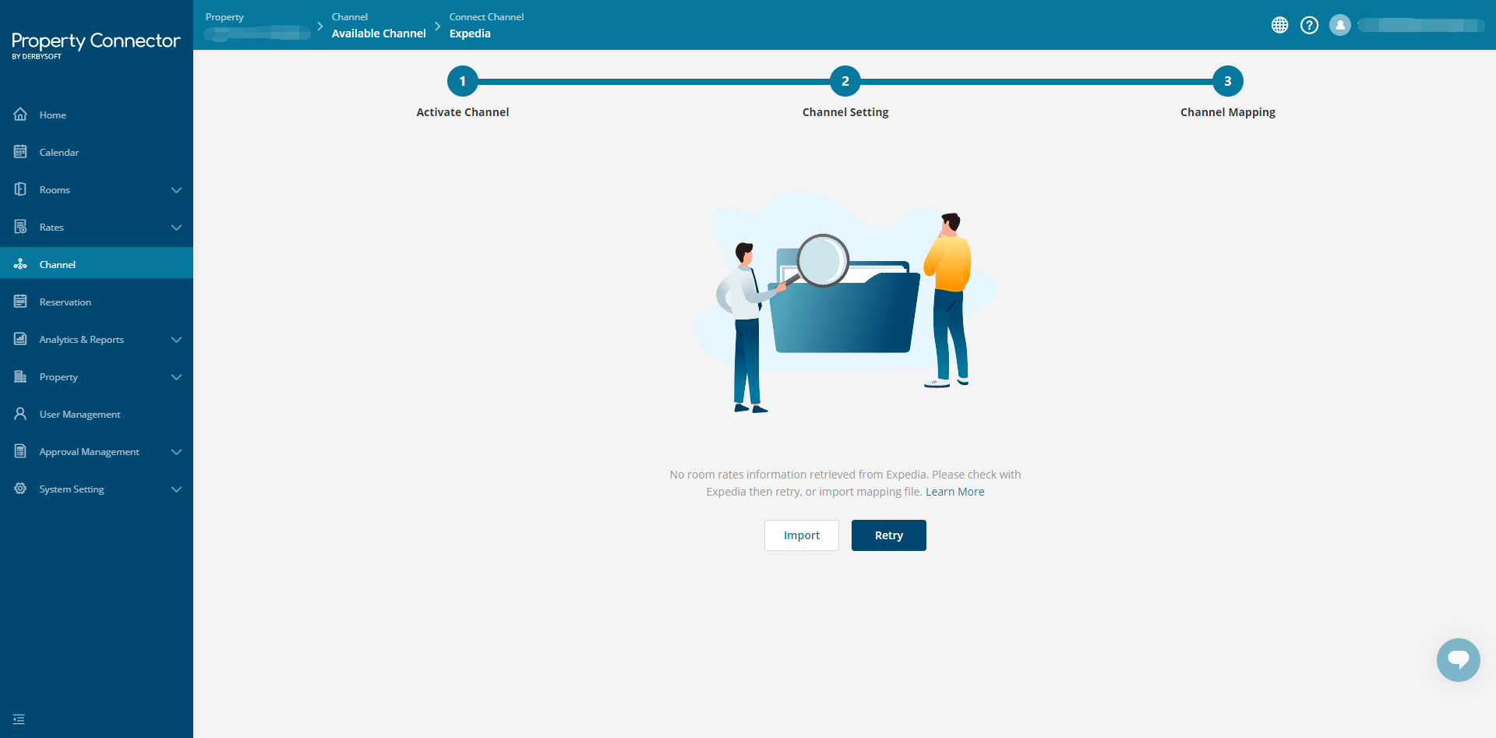1496x738 pixels.
Task: Click the Channel nodes icon
Action: pyautogui.click(x=20, y=264)
